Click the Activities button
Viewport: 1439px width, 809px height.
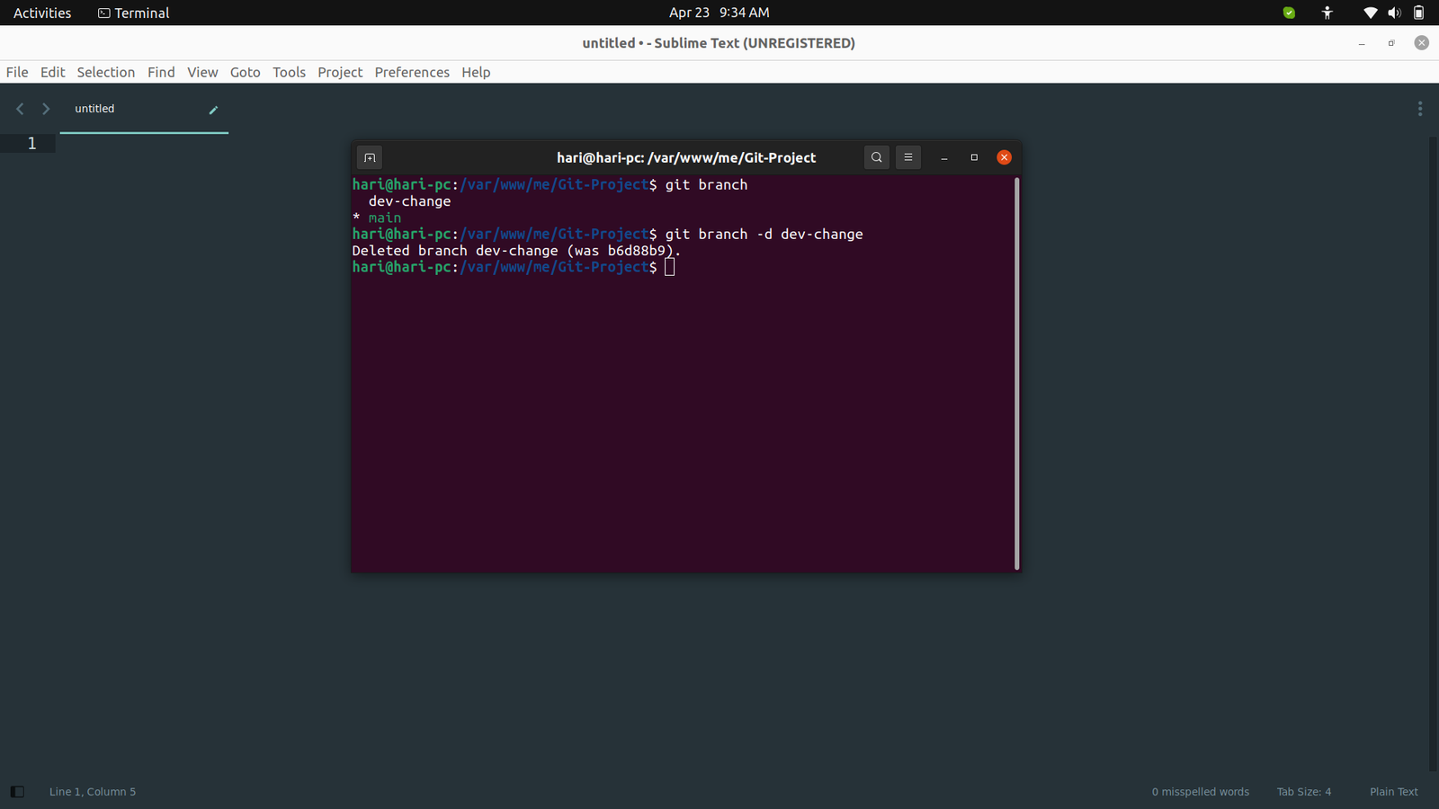pos(42,13)
